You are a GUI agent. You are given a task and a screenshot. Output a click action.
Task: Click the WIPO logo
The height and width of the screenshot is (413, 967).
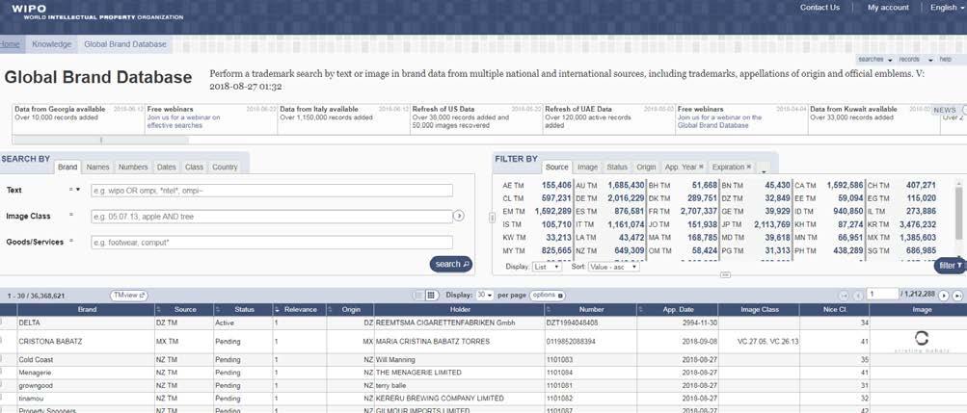pyautogui.click(x=96, y=12)
